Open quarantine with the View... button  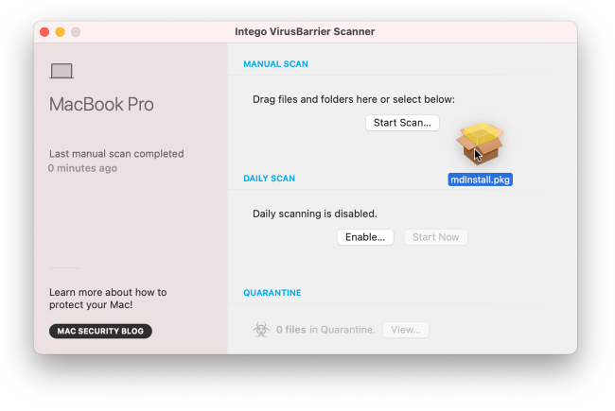(x=406, y=330)
